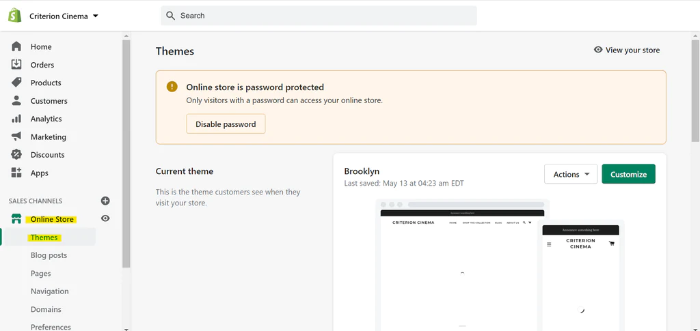This screenshot has height=331, width=700.
Task: Click the Shopify bag logo
Action: click(x=15, y=16)
